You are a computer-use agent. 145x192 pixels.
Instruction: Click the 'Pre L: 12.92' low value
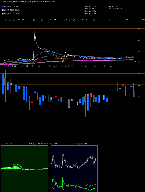click(91, 11)
